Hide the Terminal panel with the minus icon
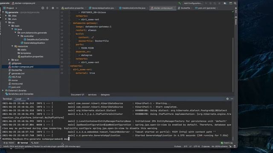The image size is (273, 153). point(232,99)
